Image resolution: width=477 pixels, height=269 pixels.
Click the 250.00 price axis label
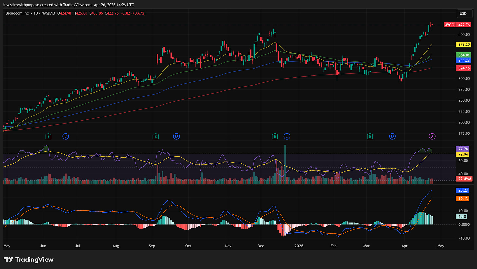tap(464, 100)
